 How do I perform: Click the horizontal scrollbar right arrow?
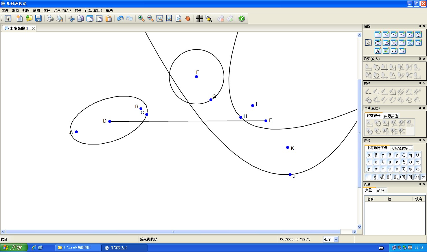[x=354, y=232]
